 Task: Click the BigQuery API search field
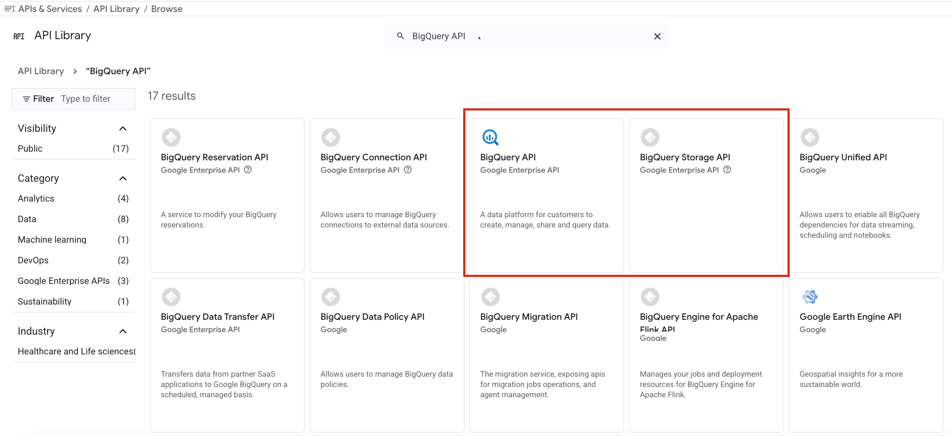(x=527, y=36)
